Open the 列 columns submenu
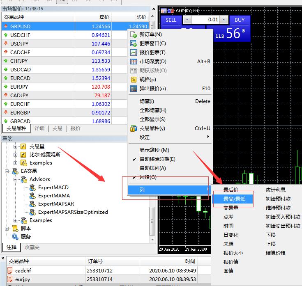The width and height of the screenshot is (302, 286). click(x=170, y=190)
